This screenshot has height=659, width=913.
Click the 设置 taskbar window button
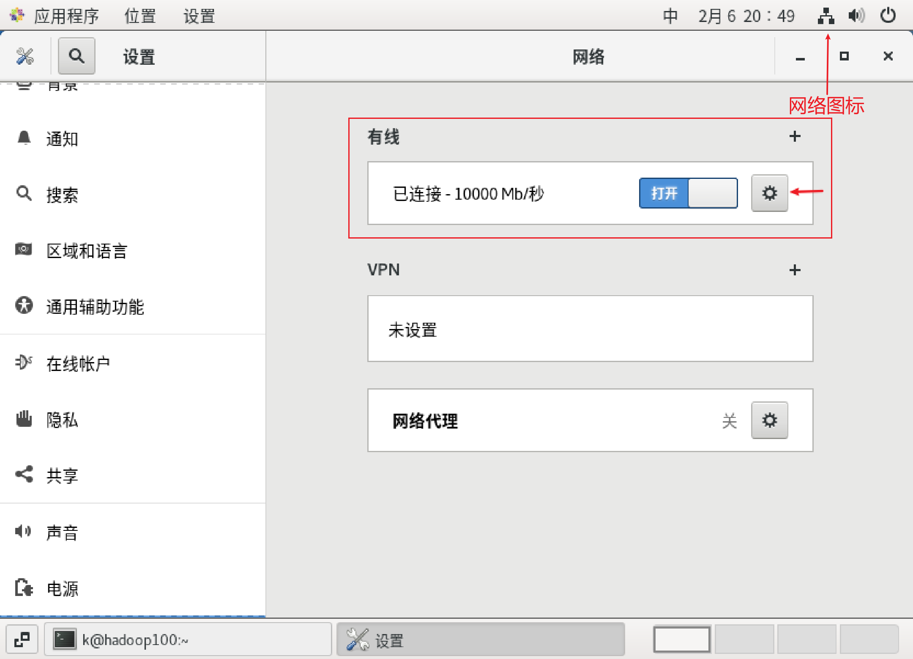pyautogui.click(x=480, y=640)
